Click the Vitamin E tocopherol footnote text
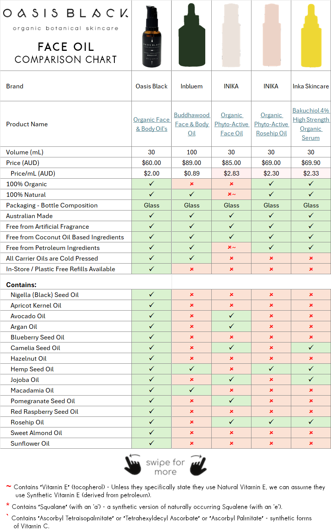Image resolution: width=331 pixels, height=531 pixels. (169, 491)
